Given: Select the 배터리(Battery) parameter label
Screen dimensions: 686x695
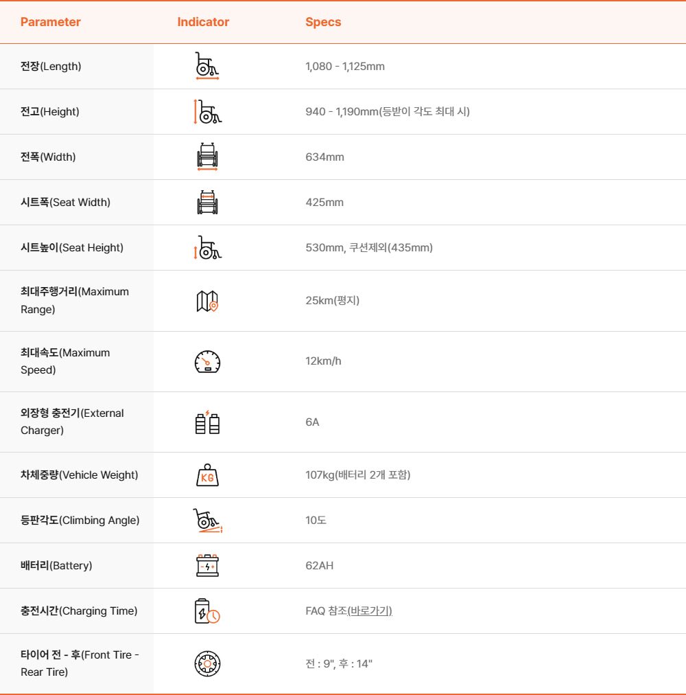Looking at the screenshot, I should pyautogui.click(x=56, y=566).
